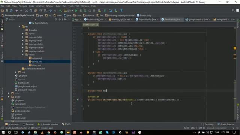Click the Open folder toolbar icon
The image size is (240, 135).
(x=3, y=10)
